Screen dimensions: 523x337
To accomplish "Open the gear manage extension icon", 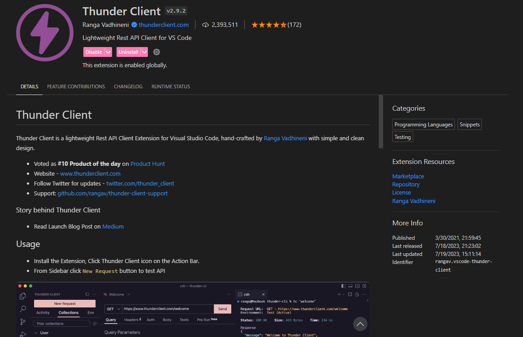I will pyautogui.click(x=156, y=52).
